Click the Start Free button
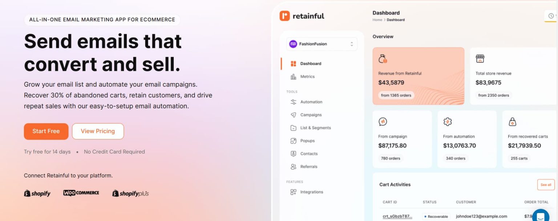This screenshot has width=558, height=221. point(46,131)
